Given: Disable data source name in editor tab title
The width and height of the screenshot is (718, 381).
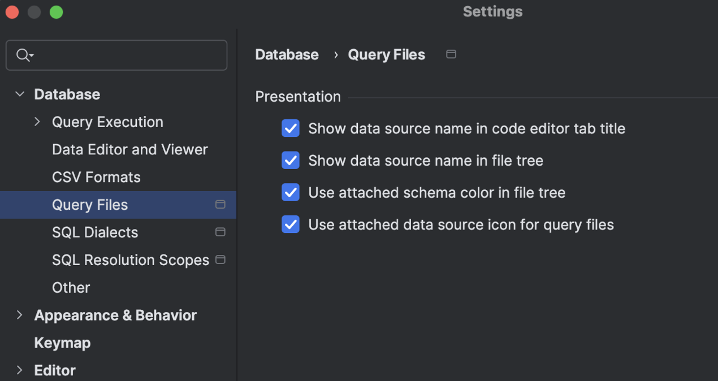Looking at the screenshot, I should click(x=291, y=129).
